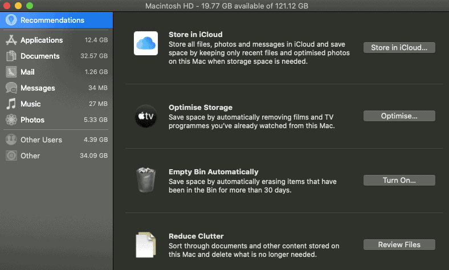The height and width of the screenshot is (270, 449).
Task: Click the 30 days Bin description
Action: point(252,186)
